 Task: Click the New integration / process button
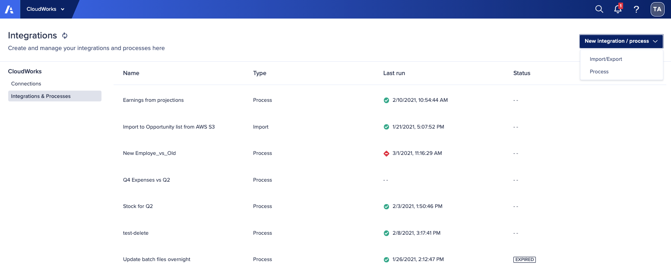click(x=617, y=41)
